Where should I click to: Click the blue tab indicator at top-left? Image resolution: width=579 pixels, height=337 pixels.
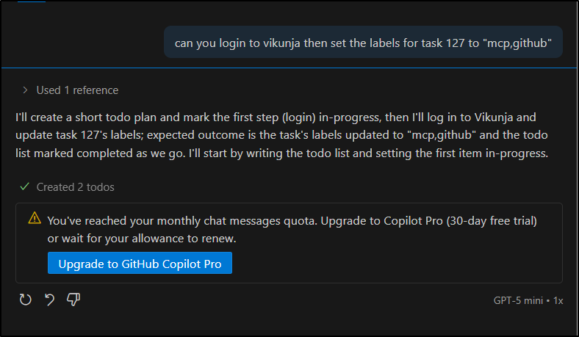(31, 1)
